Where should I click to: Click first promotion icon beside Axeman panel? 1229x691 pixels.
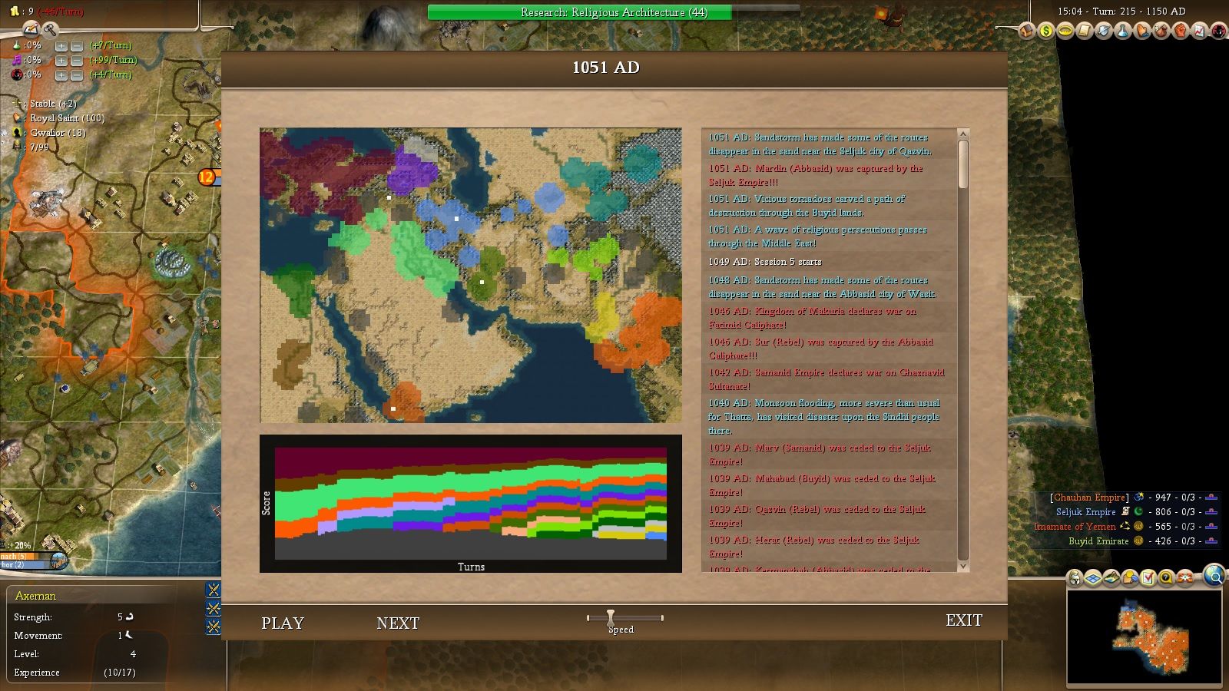click(214, 590)
